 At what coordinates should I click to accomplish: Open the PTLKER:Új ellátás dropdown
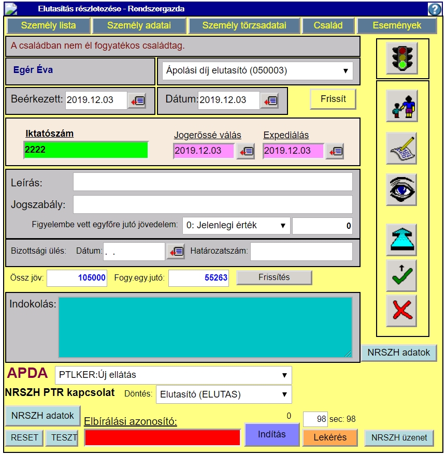coord(173,375)
